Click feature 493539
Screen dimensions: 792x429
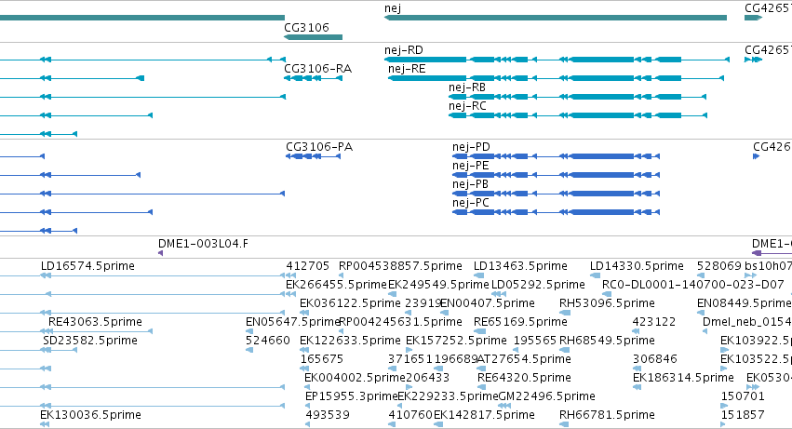tap(328, 415)
